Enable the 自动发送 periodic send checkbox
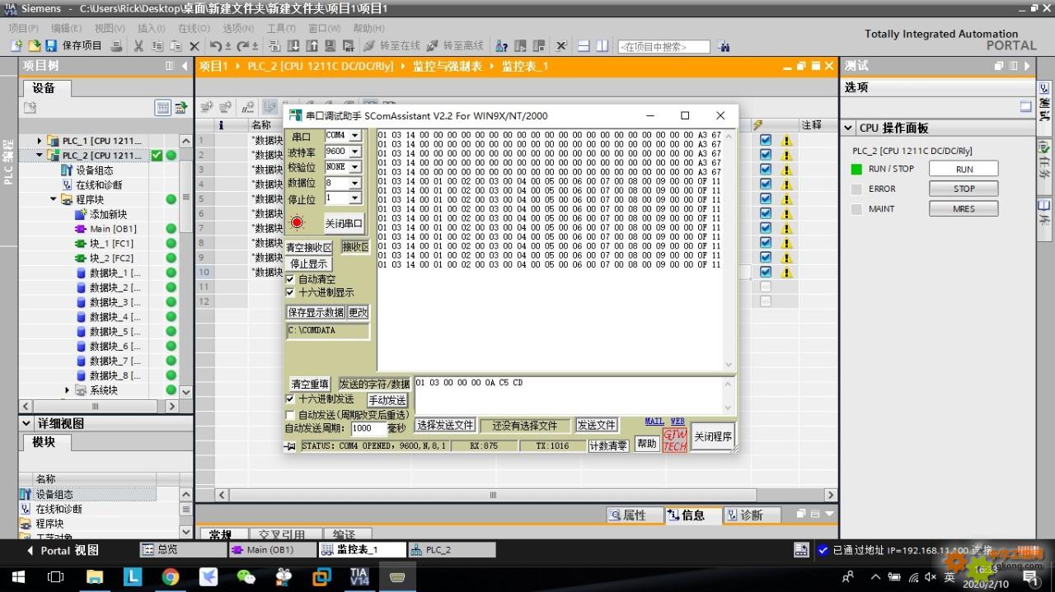1055x592 pixels. pyautogui.click(x=290, y=415)
